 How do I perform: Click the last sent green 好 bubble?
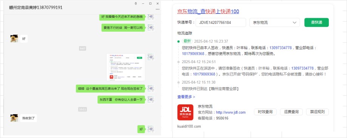(x=141, y=129)
